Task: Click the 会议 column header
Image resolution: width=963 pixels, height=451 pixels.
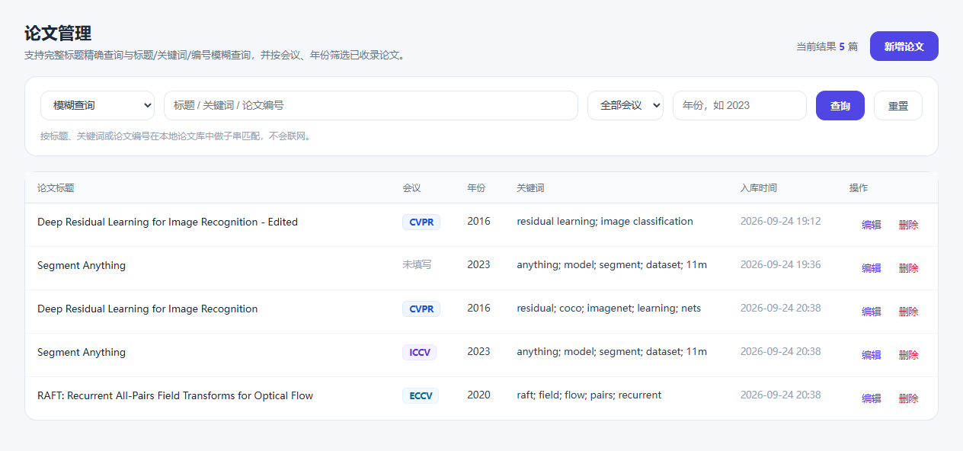Action: click(411, 188)
